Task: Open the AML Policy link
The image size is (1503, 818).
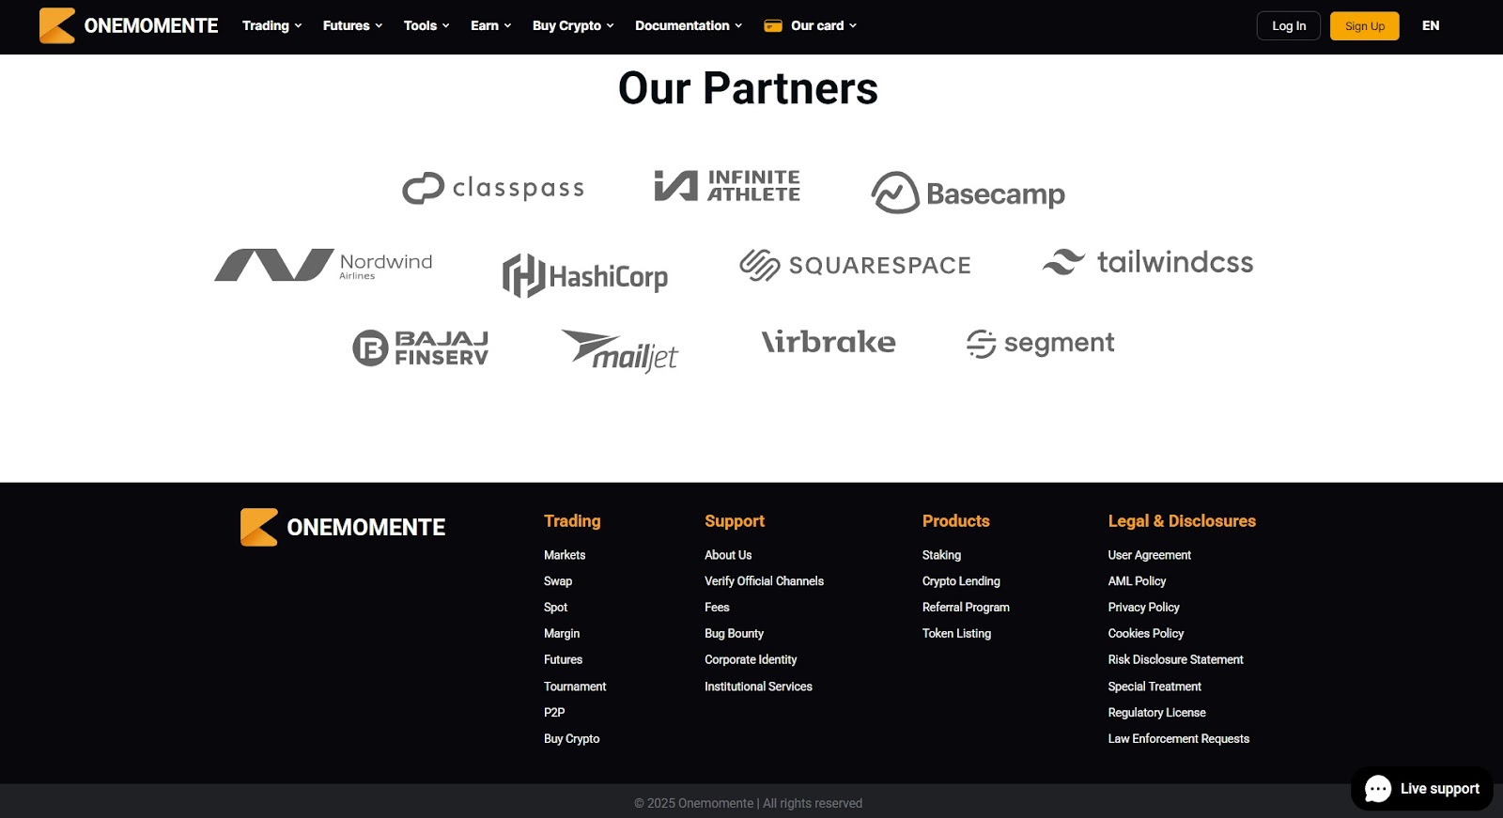Action: (1137, 581)
